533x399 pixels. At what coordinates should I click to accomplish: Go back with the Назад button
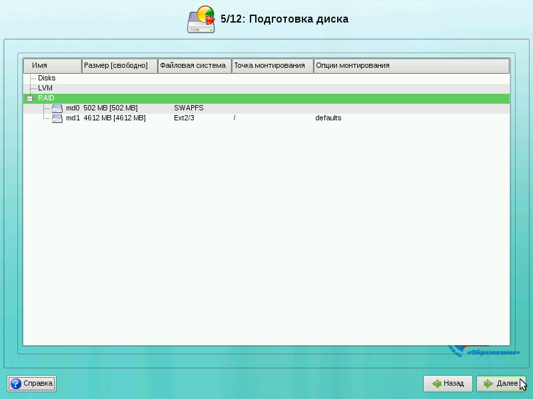(x=448, y=384)
